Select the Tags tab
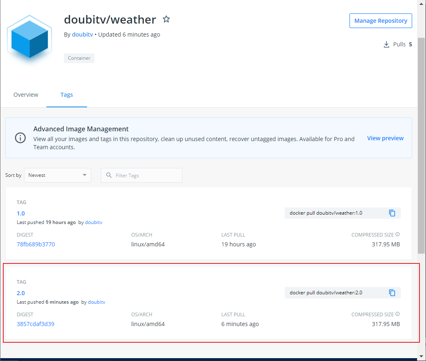Screen dimensions: 426x361 point(67,95)
